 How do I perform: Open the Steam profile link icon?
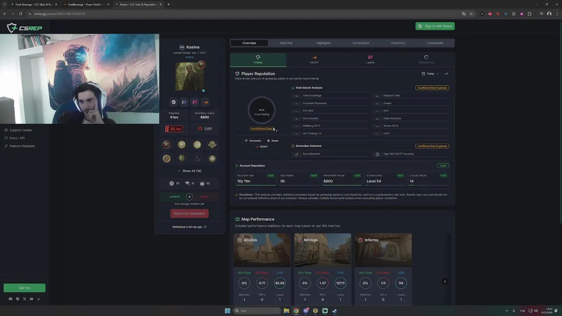(x=173, y=102)
